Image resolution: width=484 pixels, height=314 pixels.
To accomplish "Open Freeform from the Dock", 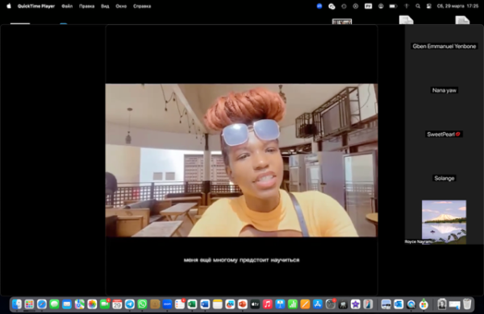I will point(230,304).
